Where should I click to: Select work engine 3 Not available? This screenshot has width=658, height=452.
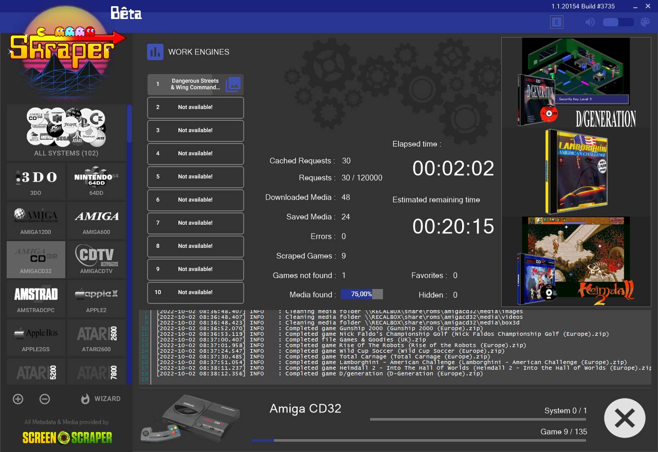(195, 131)
